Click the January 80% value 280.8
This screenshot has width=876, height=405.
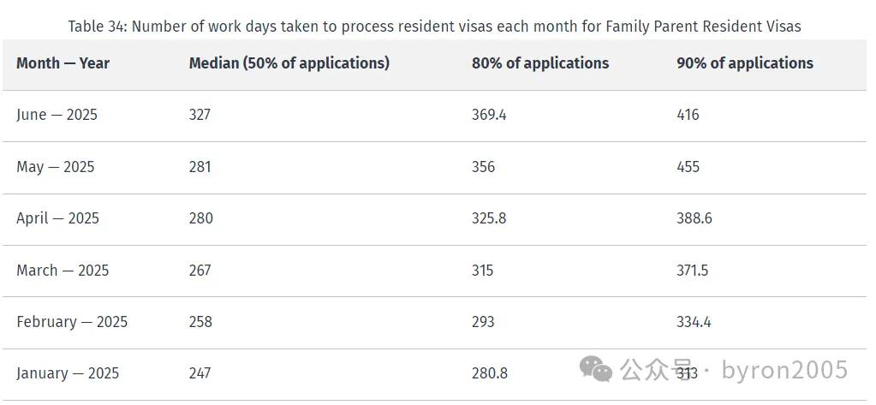tap(489, 373)
